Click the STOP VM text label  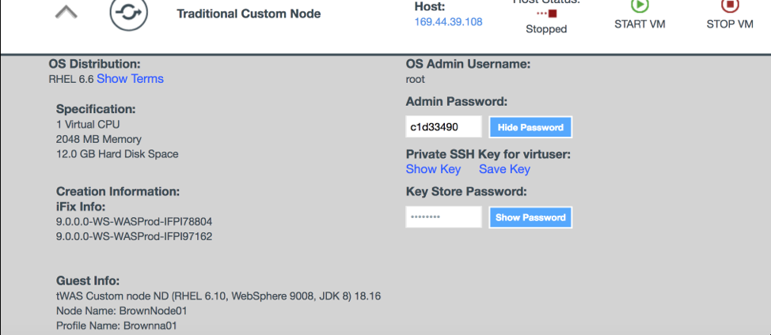[729, 24]
